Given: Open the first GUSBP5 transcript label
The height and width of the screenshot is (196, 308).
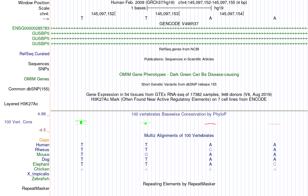Looking at the screenshot, I should click(41, 33).
